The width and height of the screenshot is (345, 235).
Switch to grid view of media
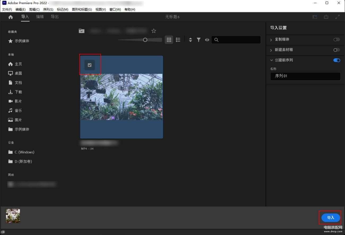coord(169,40)
